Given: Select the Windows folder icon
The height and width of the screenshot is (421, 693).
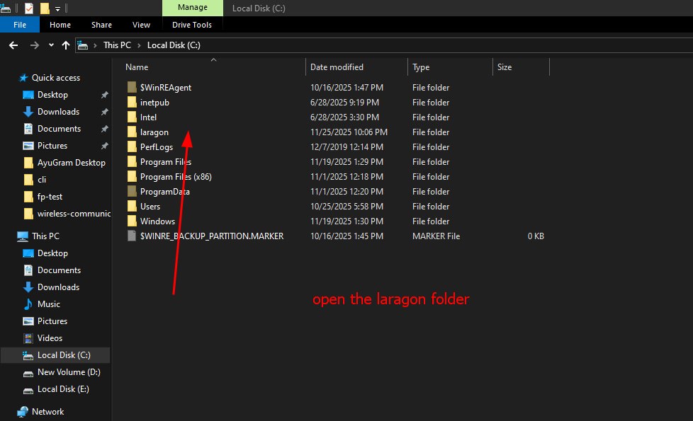Looking at the screenshot, I should point(132,221).
